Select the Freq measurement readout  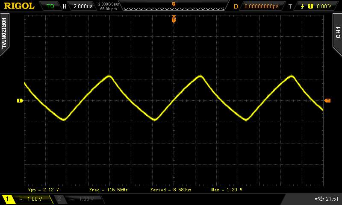click(x=108, y=189)
